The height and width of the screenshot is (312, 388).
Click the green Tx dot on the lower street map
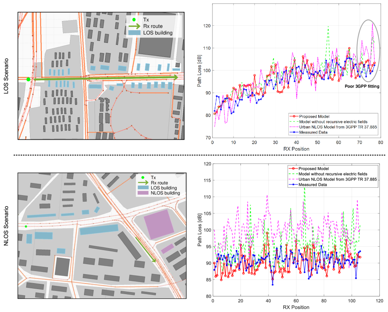[x=26, y=226]
